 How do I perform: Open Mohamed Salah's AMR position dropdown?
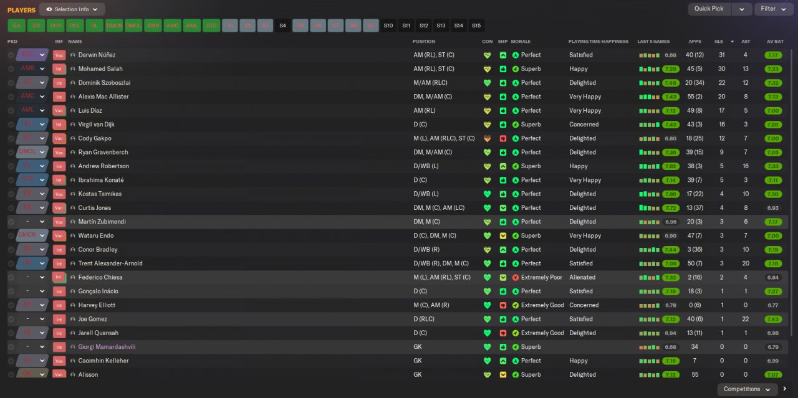pos(33,69)
